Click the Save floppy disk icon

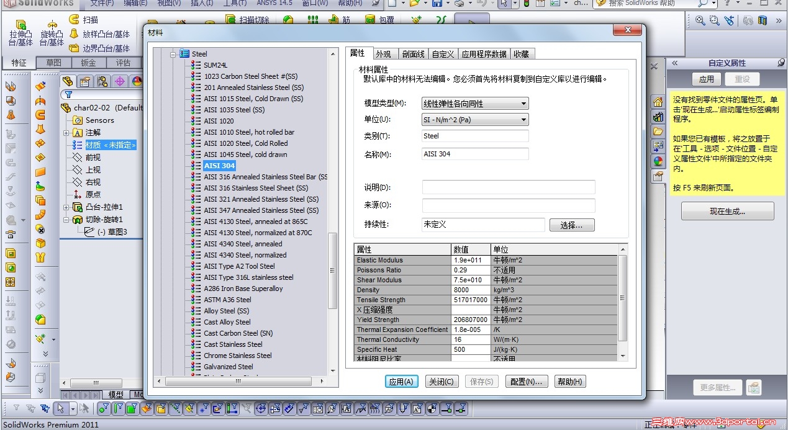coord(437,4)
